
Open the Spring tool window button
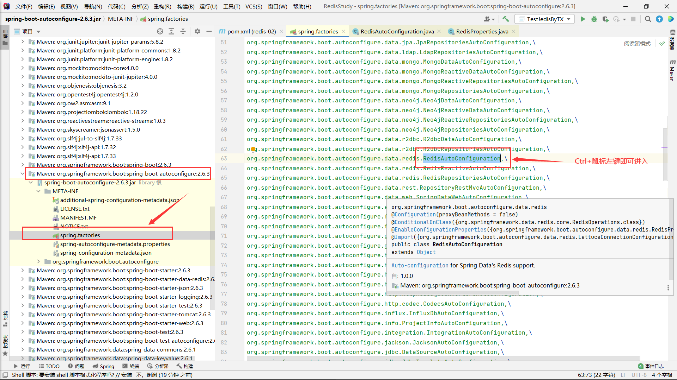point(104,366)
